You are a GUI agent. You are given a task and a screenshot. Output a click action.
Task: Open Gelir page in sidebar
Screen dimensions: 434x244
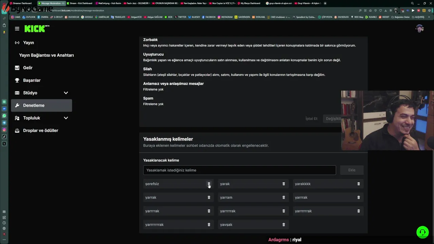(x=28, y=68)
